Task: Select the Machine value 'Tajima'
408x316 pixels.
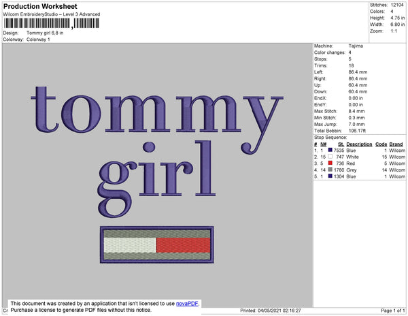Action: coord(356,46)
